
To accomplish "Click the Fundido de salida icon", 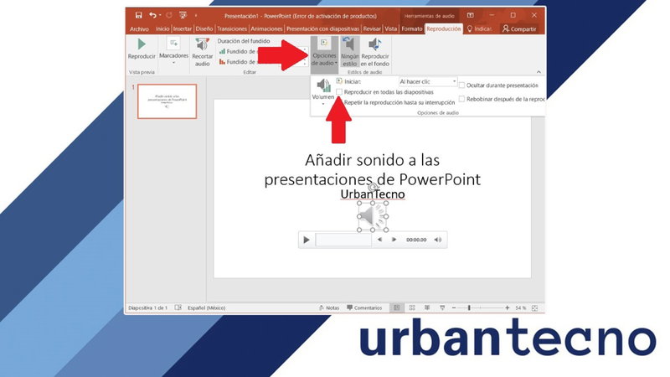I will click(x=222, y=62).
